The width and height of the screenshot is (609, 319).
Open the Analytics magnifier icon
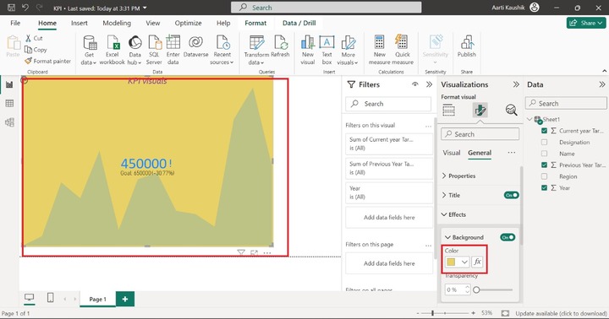pyautogui.click(x=511, y=110)
